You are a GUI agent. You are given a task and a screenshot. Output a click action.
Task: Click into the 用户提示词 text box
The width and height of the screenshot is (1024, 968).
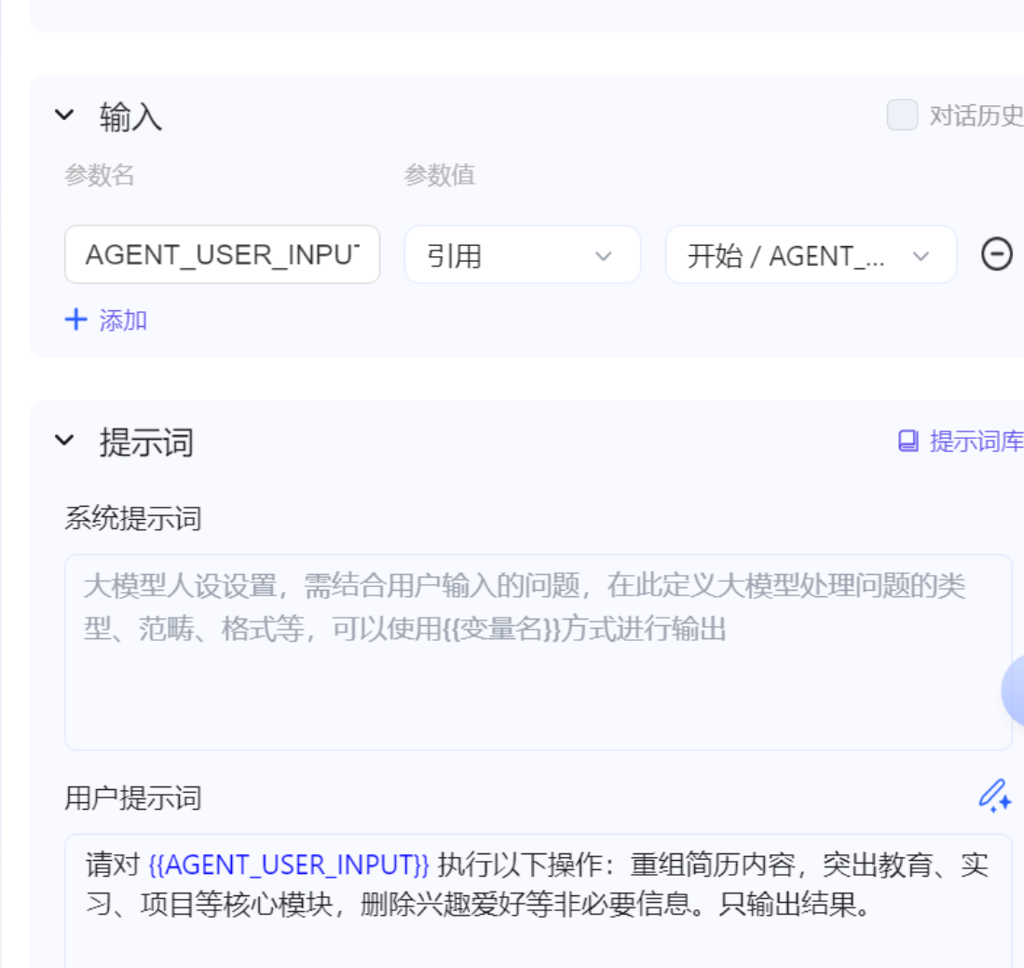[538, 936]
